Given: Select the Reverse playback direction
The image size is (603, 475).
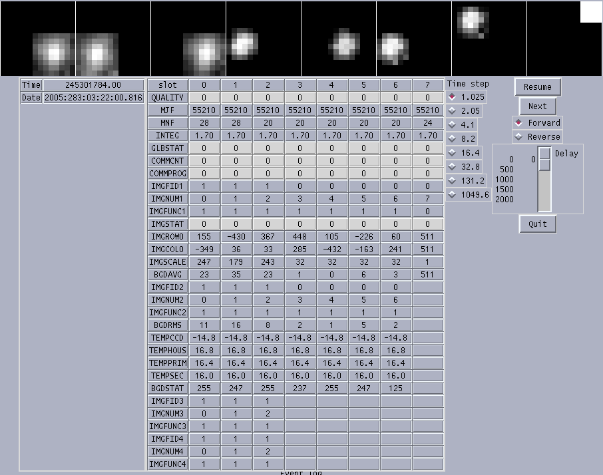Looking at the screenshot, I should pyautogui.click(x=537, y=137).
